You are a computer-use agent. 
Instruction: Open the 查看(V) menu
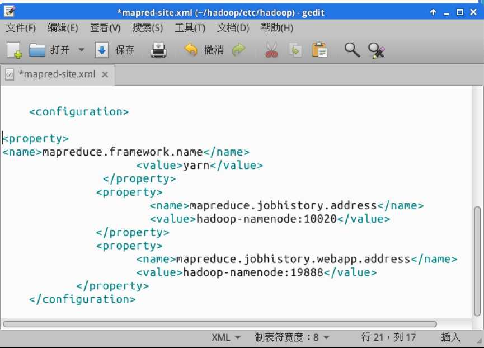[105, 28]
